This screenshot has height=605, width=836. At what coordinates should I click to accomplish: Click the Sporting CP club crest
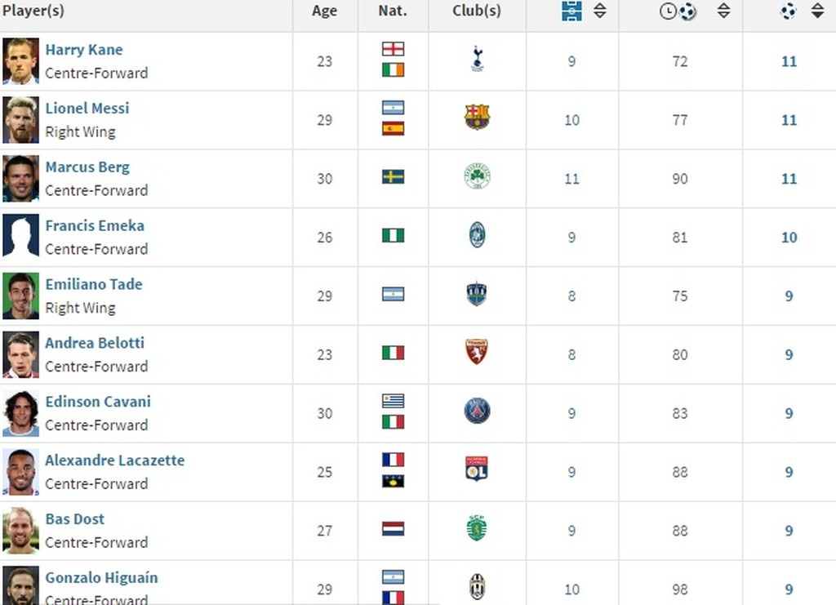478,529
